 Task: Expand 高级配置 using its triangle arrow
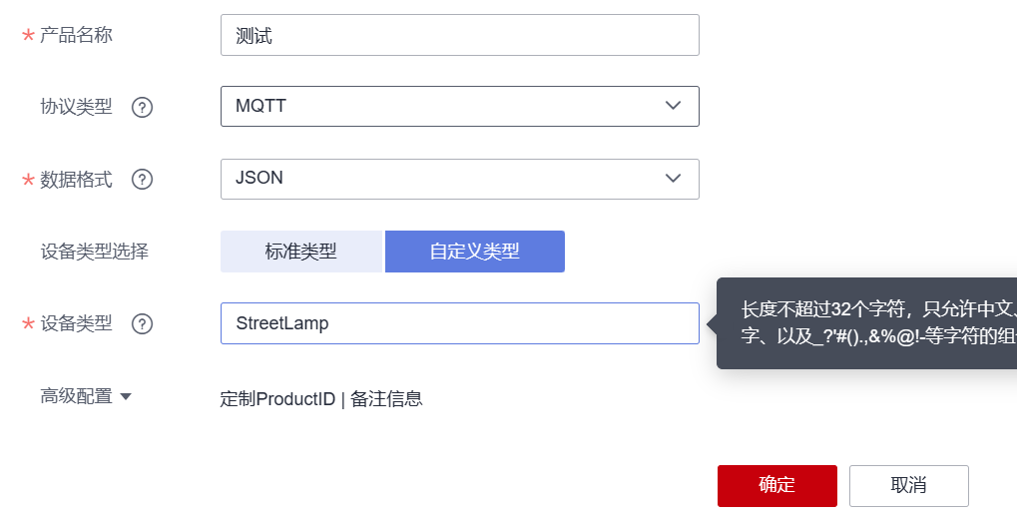pyautogui.click(x=126, y=396)
